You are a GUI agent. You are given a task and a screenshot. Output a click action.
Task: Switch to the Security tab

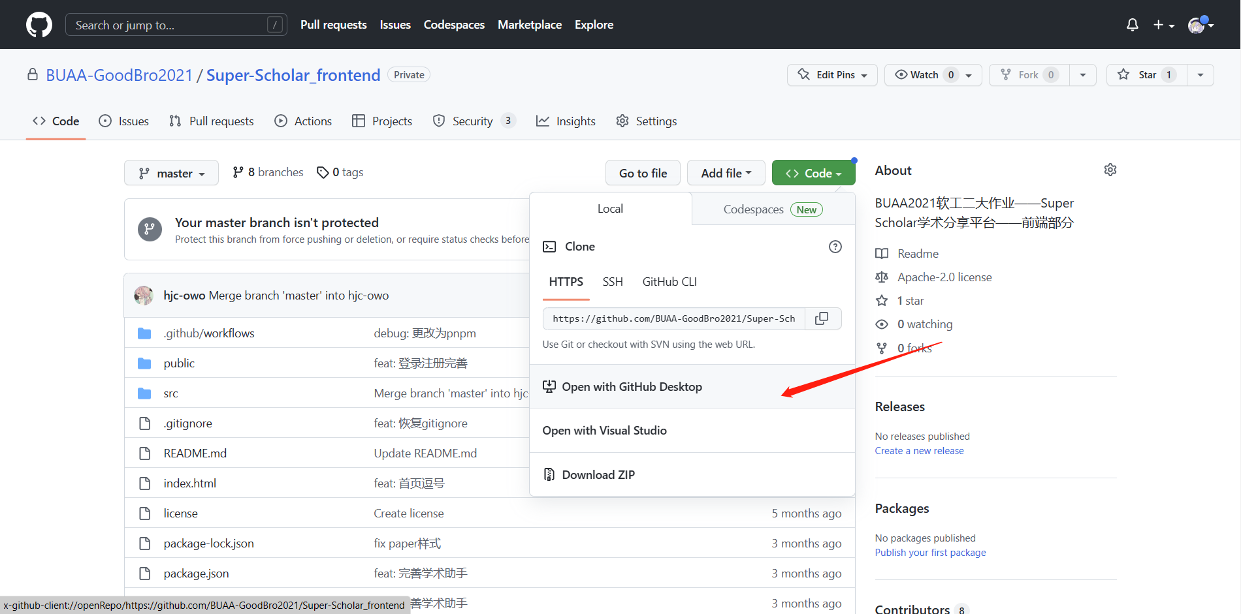click(474, 121)
